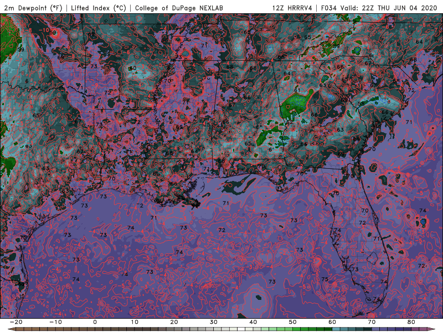
Task: Click the '0' label on the color scale
Action: 95,322
